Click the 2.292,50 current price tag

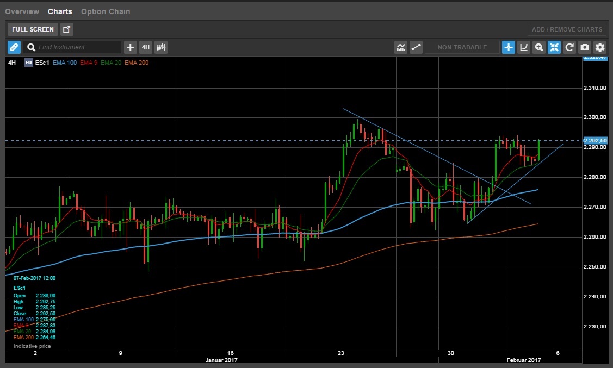[595, 140]
